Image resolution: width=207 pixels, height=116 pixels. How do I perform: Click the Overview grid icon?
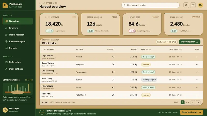coord(6,21)
